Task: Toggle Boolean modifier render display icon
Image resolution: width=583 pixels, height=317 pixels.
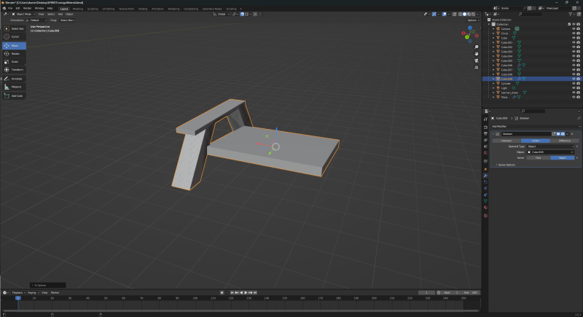Action: (x=563, y=134)
